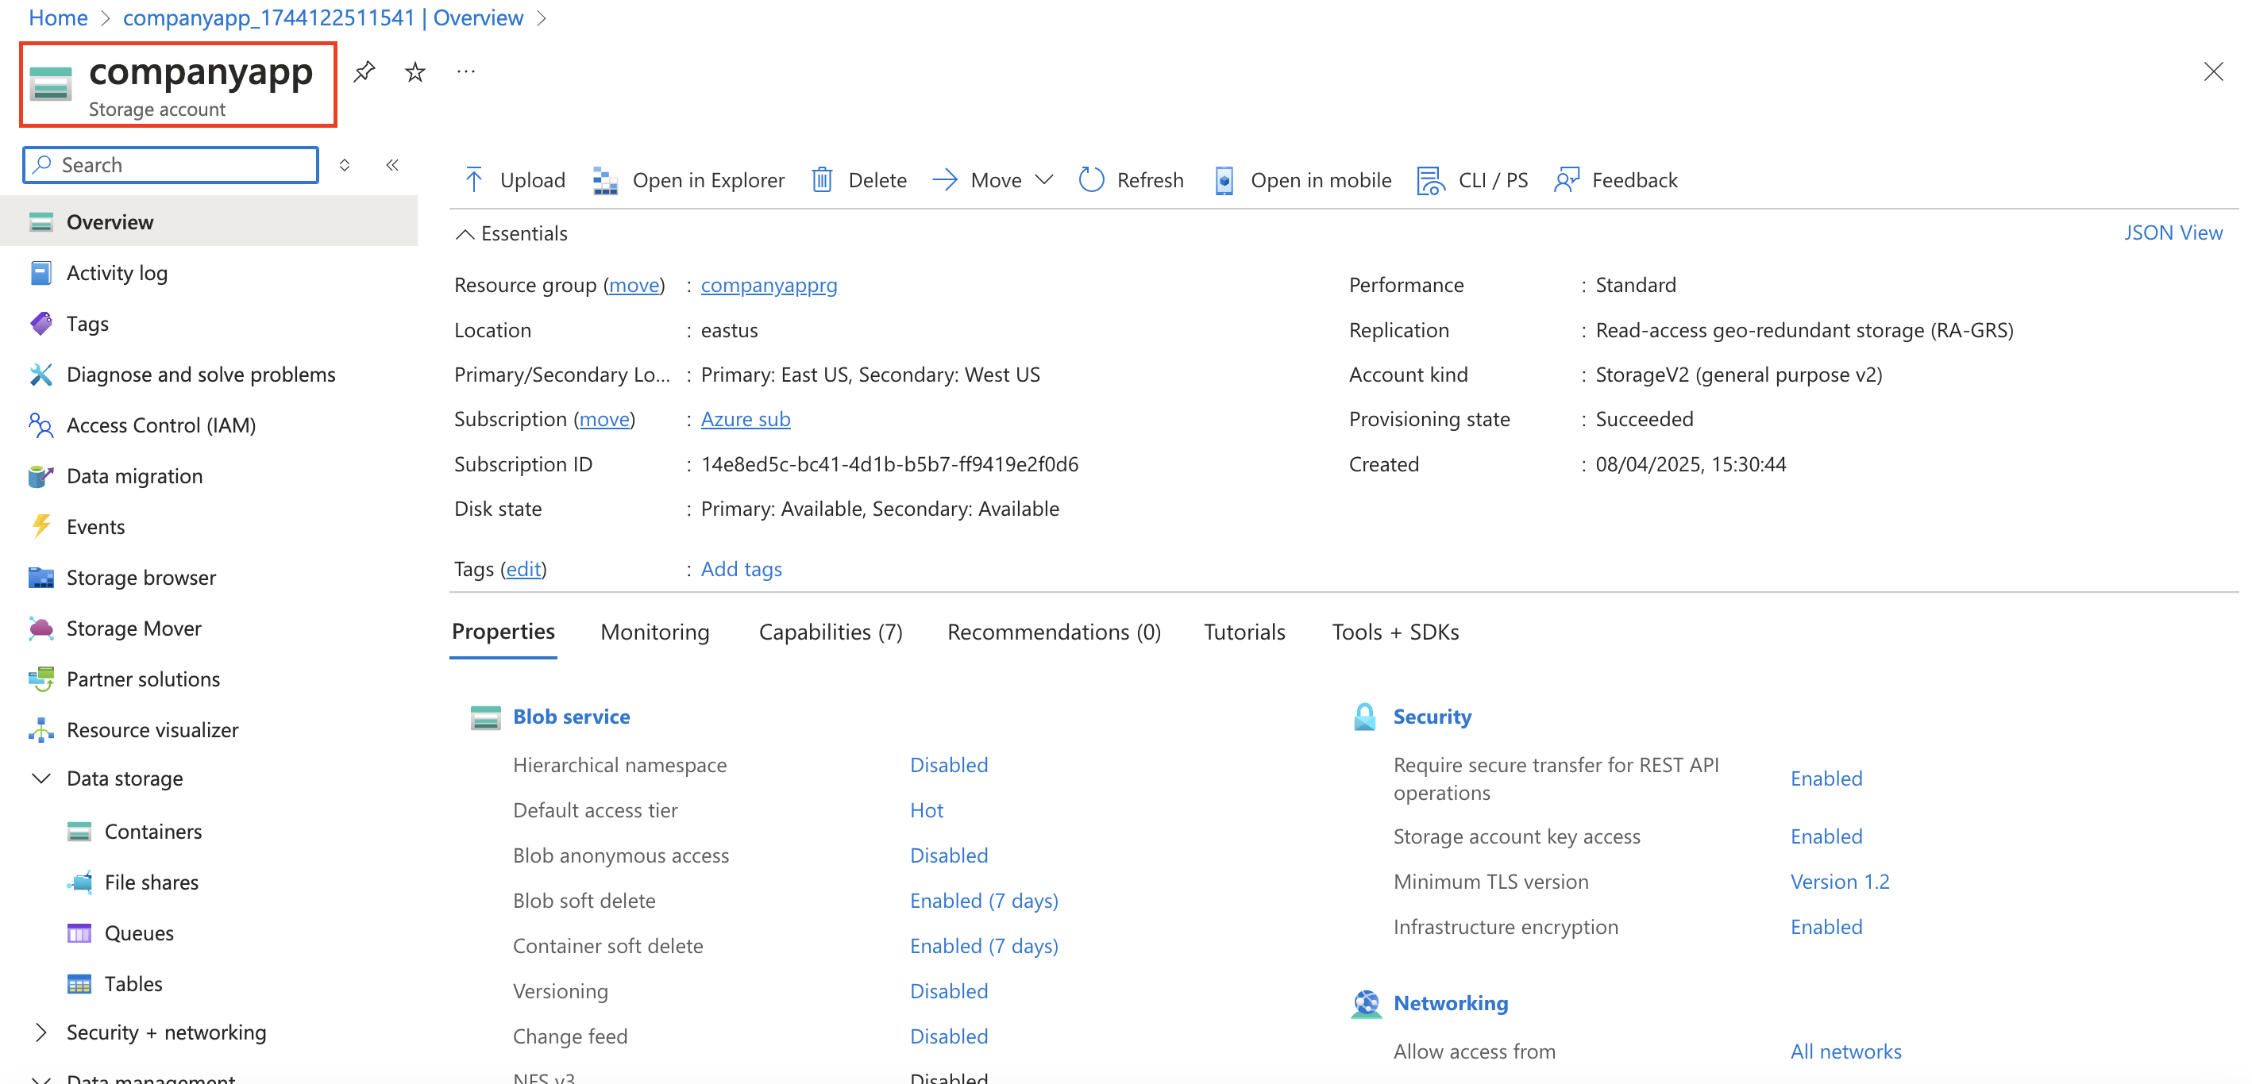Open Containers icon under Data storage
Screen dimensions: 2252x1084
tap(79, 831)
